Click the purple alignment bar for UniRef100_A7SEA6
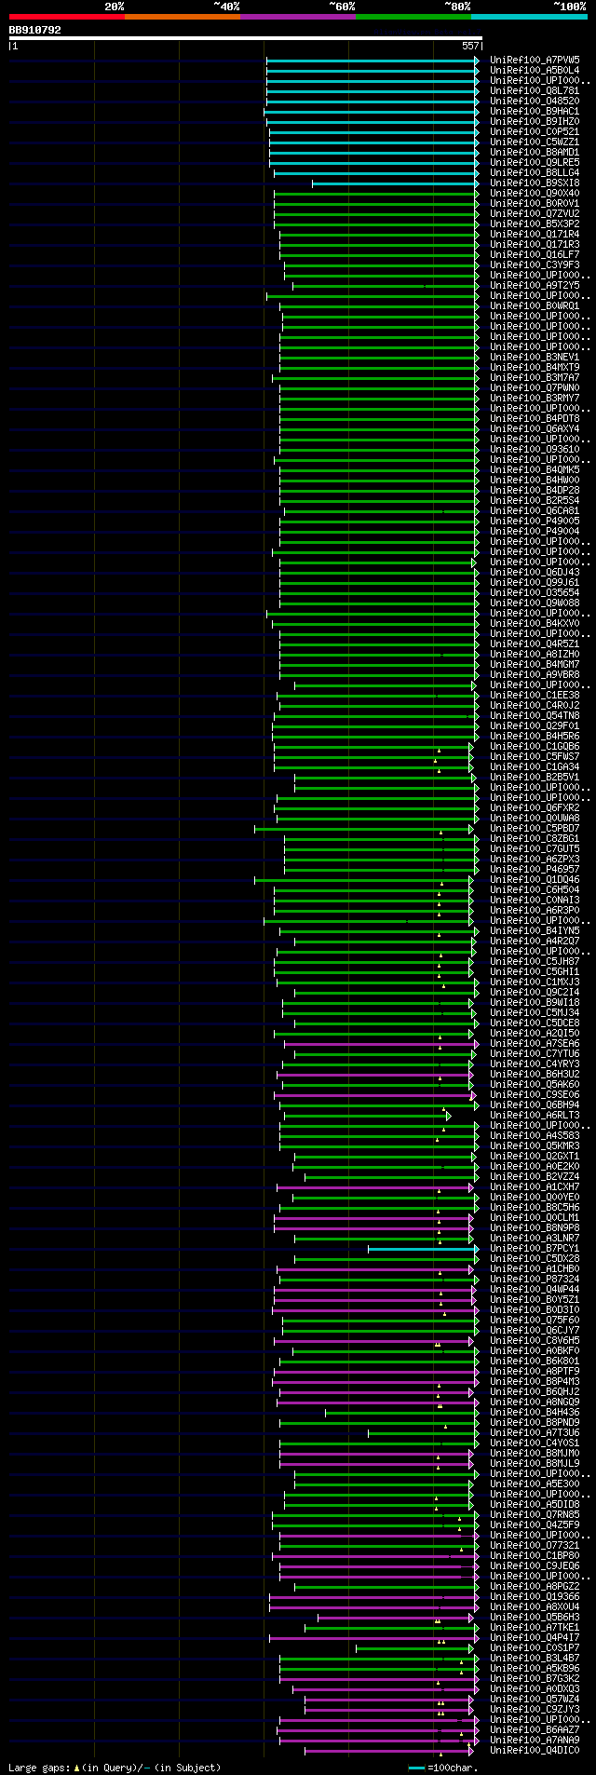Viewport: 596px width, 1775px height. coord(382,1043)
